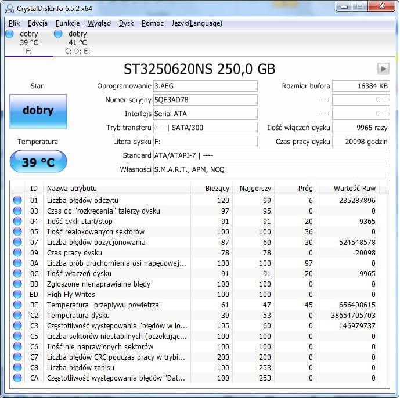Select the 'Liczba błędów odczytu' attribute name

[x=82, y=200]
